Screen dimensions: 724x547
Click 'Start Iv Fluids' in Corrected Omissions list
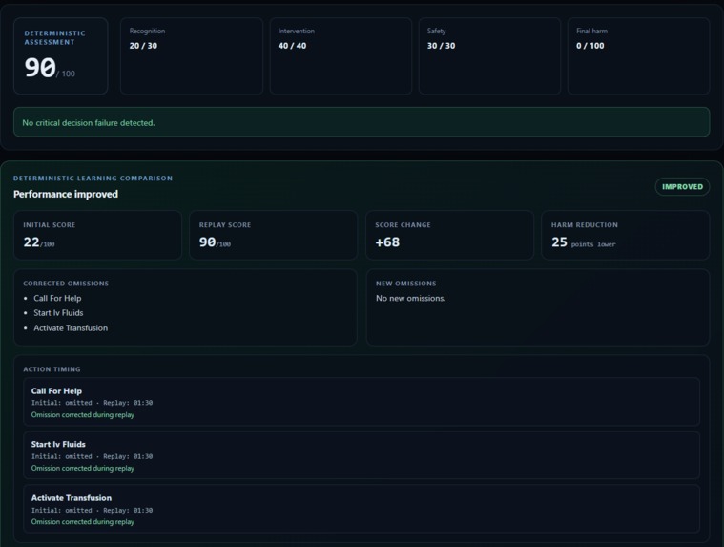point(58,313)
